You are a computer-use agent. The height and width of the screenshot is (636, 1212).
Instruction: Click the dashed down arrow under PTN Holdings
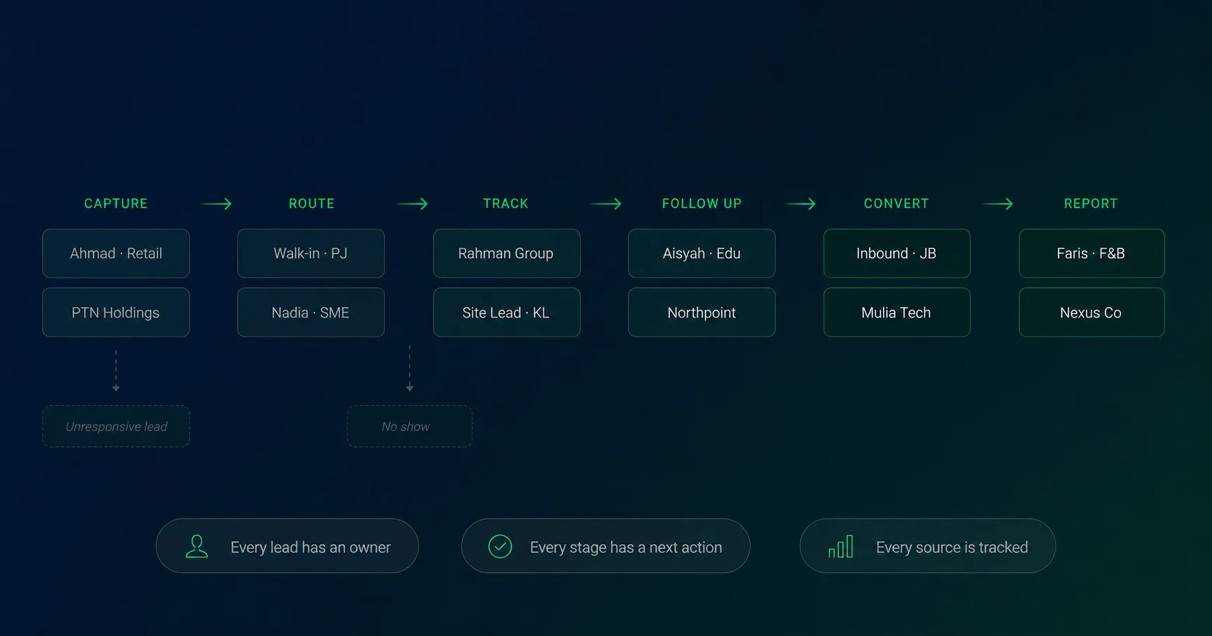116,371
